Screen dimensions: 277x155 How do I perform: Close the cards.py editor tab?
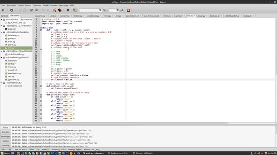pyautogui.click(x=58, y=16)
